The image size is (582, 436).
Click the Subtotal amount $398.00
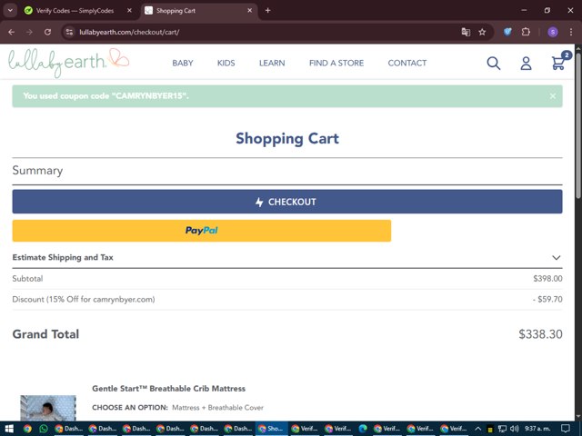(547, 279)
